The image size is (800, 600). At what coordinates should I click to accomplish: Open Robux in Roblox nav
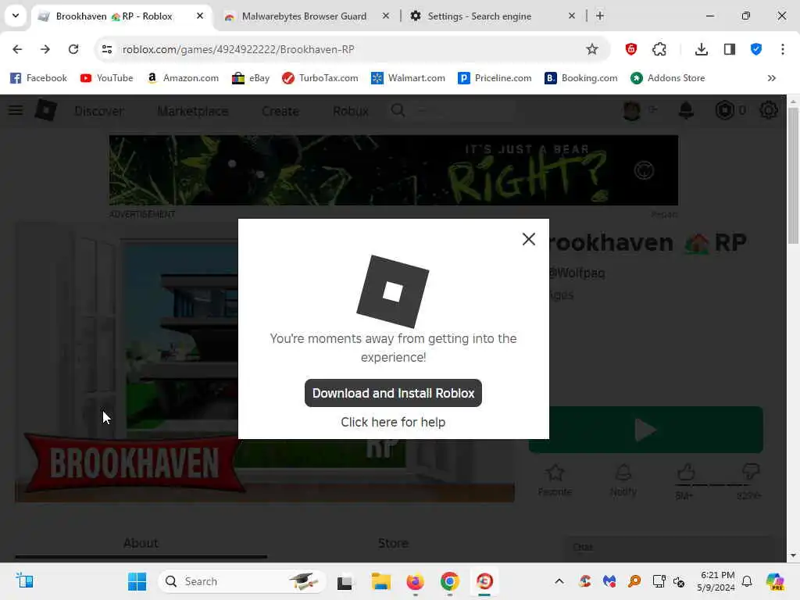(351, 111)
